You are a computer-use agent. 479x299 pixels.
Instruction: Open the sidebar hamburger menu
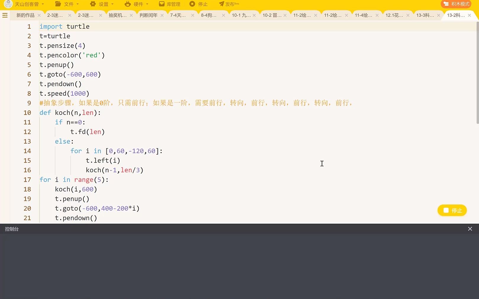(x=5, y=15)
